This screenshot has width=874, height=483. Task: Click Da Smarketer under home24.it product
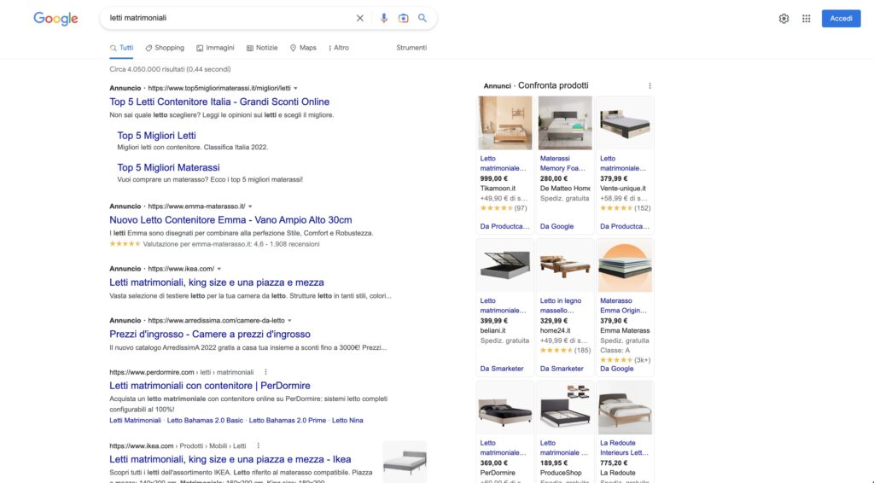pyautogui.click(x=562, y=369)
